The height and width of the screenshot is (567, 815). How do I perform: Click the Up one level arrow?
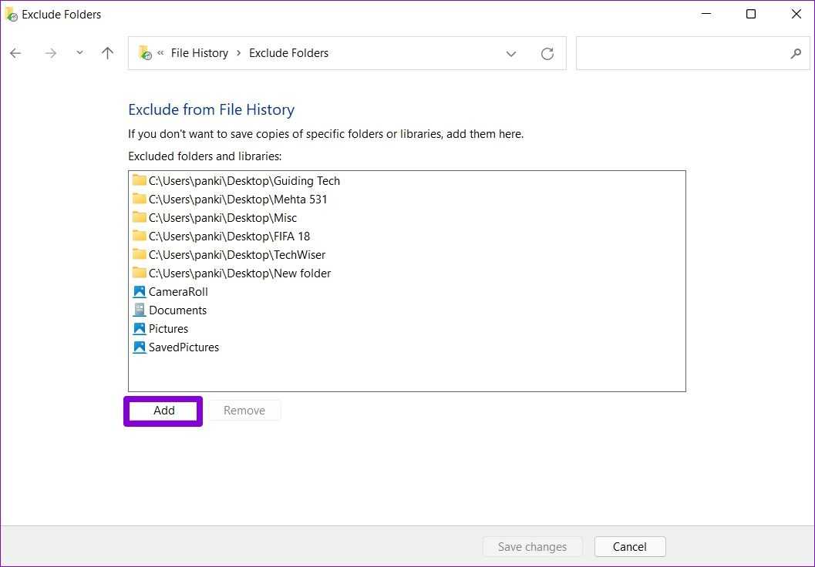tap(107, 53)
